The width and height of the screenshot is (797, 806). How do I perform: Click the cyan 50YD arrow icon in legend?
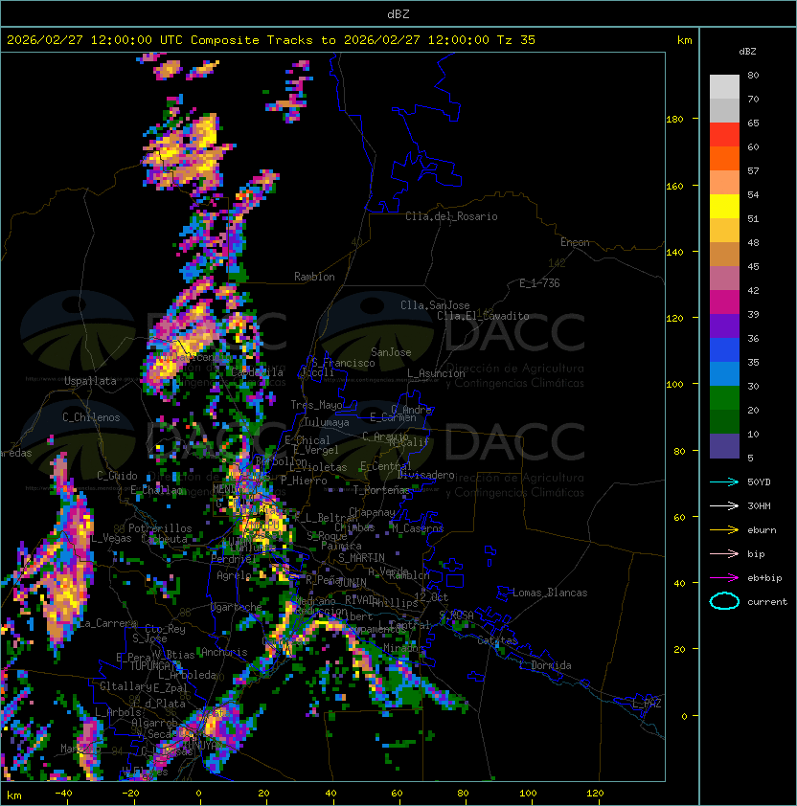coord(724,481)
